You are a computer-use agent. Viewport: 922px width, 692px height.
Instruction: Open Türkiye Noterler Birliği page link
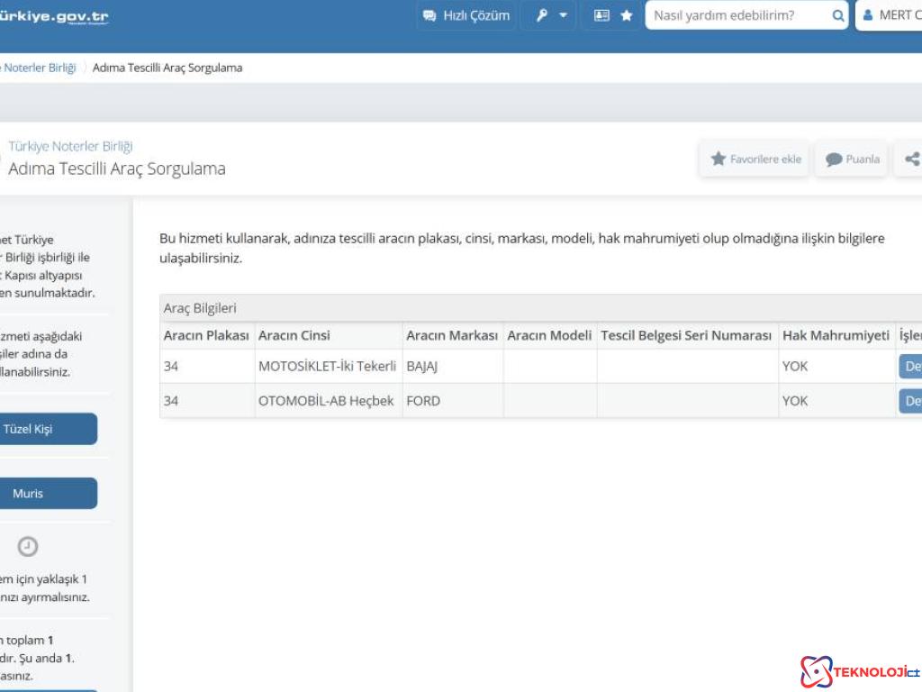click(72, 145)
